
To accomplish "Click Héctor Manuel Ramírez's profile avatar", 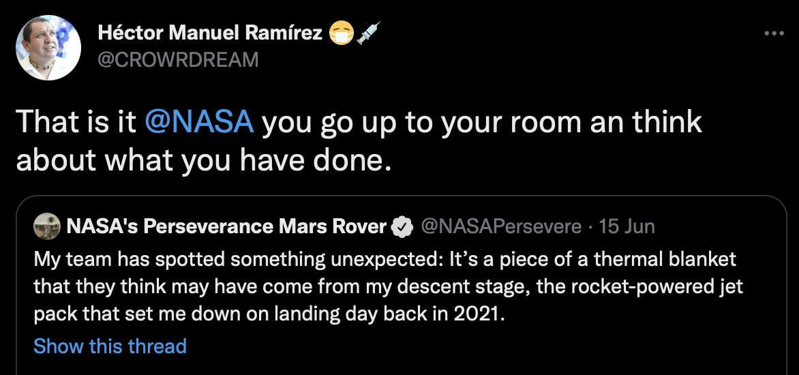I will [x=48, y=47].
